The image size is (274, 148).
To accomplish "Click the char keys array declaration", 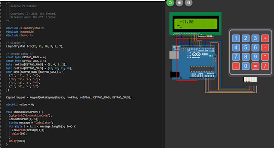I will coord(35,72).
